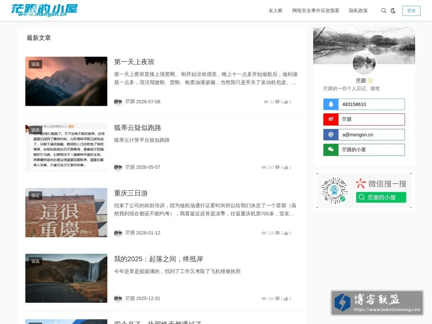
Task: Click date 2026-01-12
Action: (x=148, y=233)
